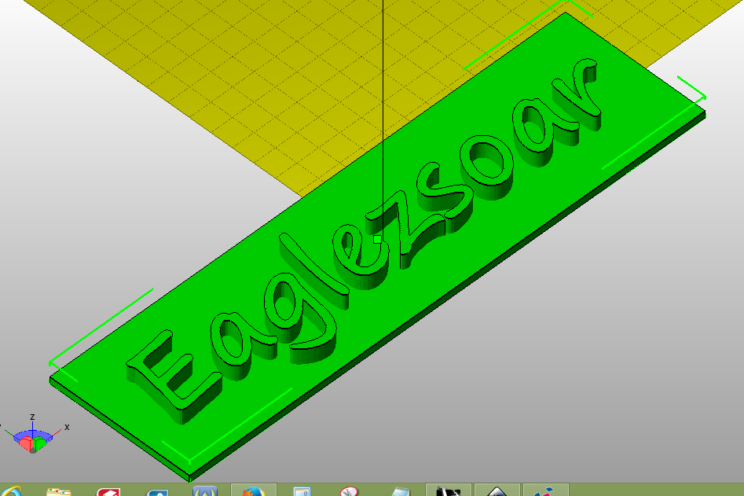The width and height of the screenshot is (744, 496).
Task: Open the colorful icon at taskbar's right end
Action: (545, 492)
